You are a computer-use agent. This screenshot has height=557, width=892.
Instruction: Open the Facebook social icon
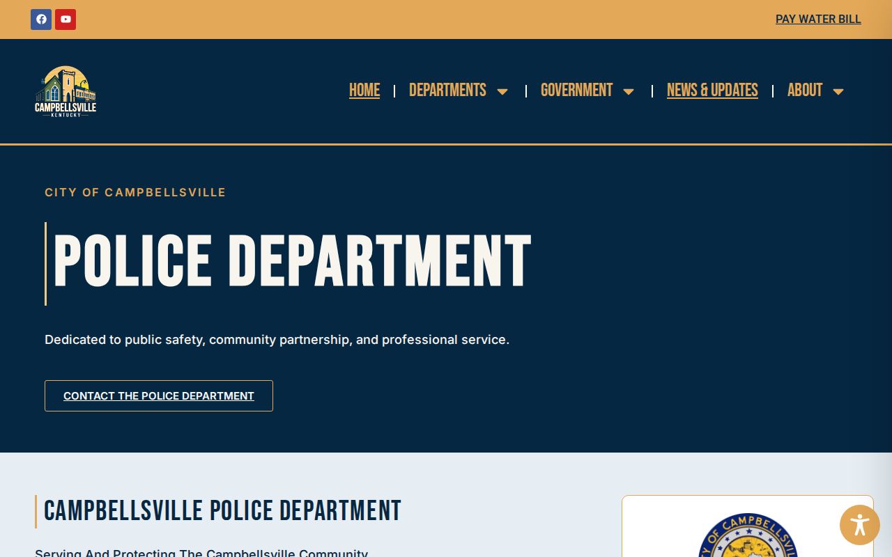tap(41, 19)
